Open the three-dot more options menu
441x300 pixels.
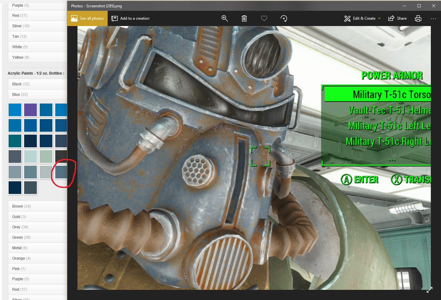[433, 18]
